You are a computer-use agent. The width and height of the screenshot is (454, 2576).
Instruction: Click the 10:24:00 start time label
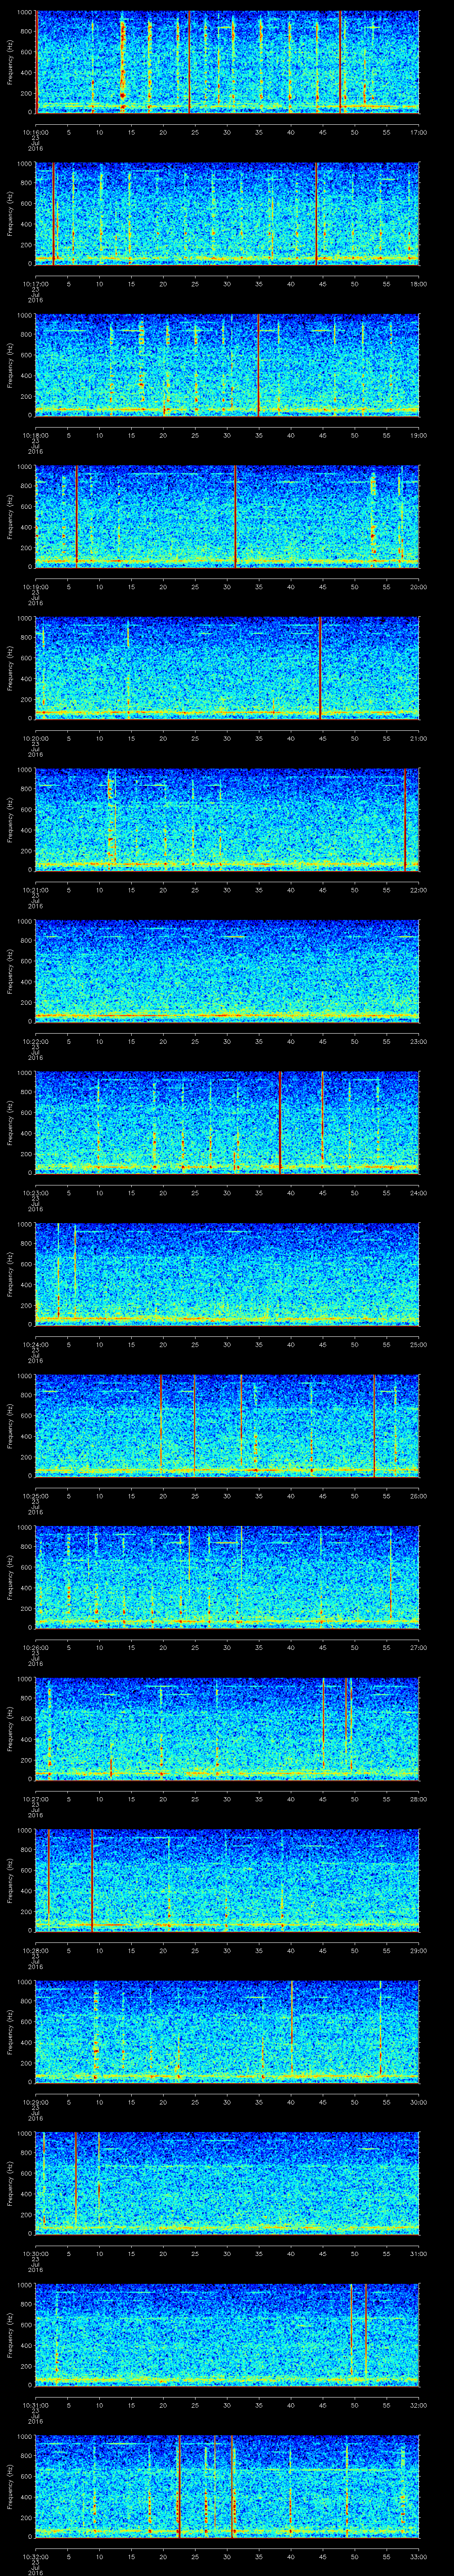[x=35, y=1344]
